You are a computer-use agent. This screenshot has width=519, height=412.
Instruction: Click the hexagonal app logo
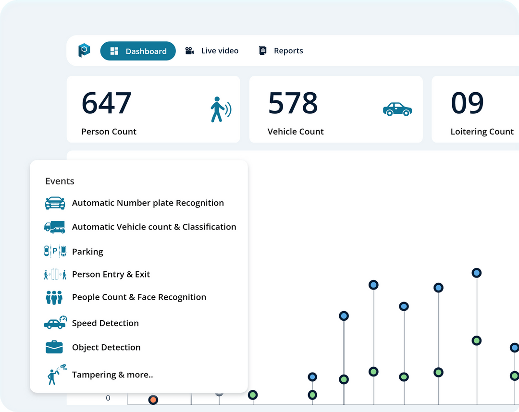(x=84, y=50)
